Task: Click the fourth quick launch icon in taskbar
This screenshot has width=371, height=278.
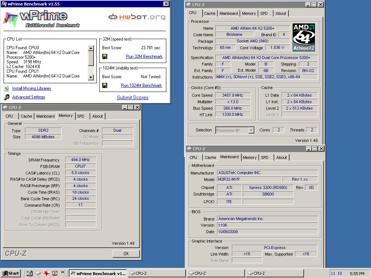Action: click(55, 274)
